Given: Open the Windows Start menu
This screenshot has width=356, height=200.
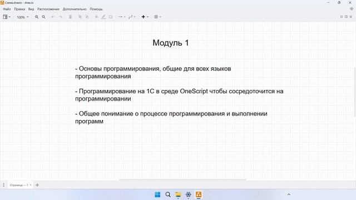Looking at the screenshot, I should click(157, 194).
